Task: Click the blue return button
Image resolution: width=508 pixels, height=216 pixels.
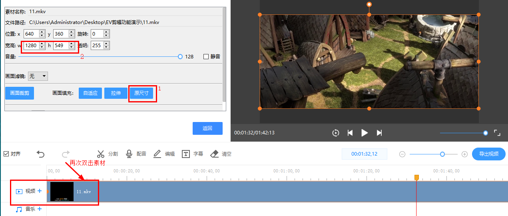Action: [207, 128]
